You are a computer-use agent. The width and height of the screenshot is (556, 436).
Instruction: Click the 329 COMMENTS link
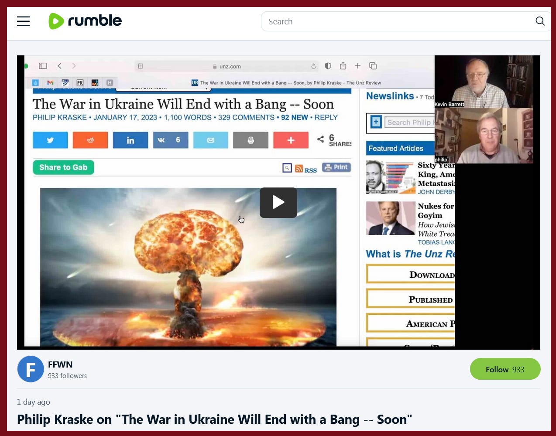[246, 117]
